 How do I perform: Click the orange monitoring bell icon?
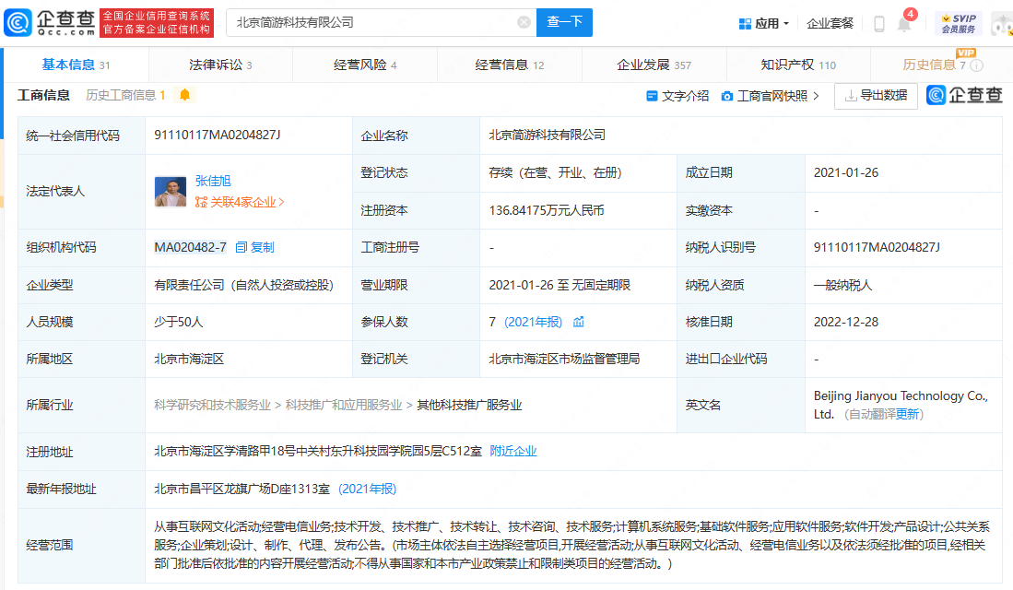click(184, 95)
